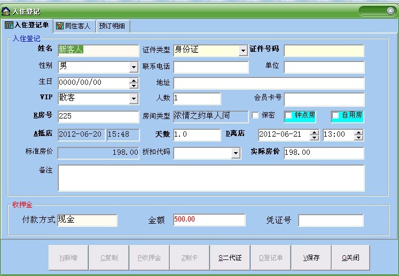Open the 预订明细 tab
This screenshot has height=276, width=399.
click(x=113, y=26)
